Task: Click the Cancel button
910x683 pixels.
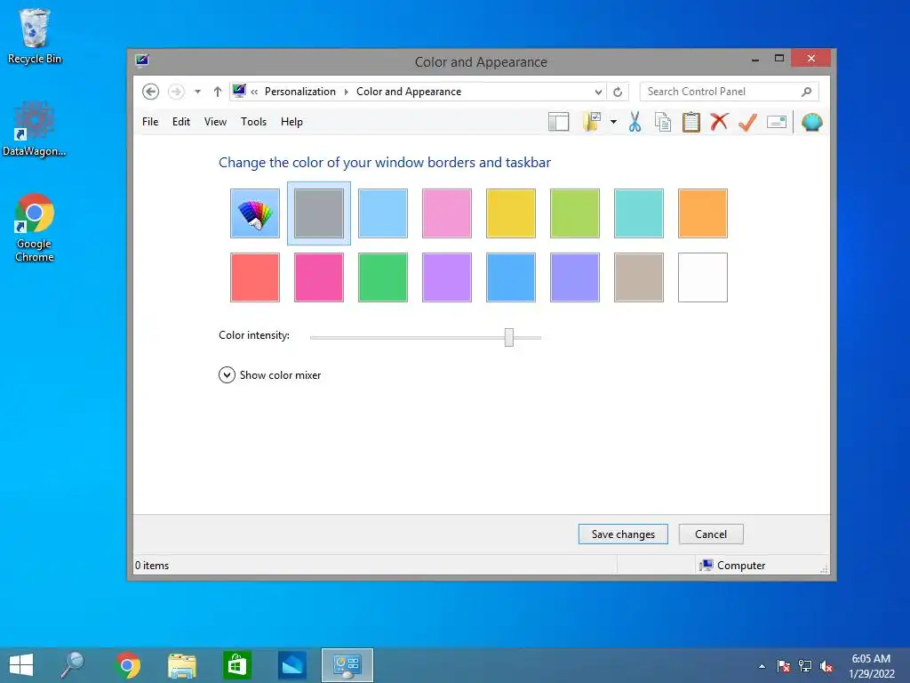Action: [711, 534]
